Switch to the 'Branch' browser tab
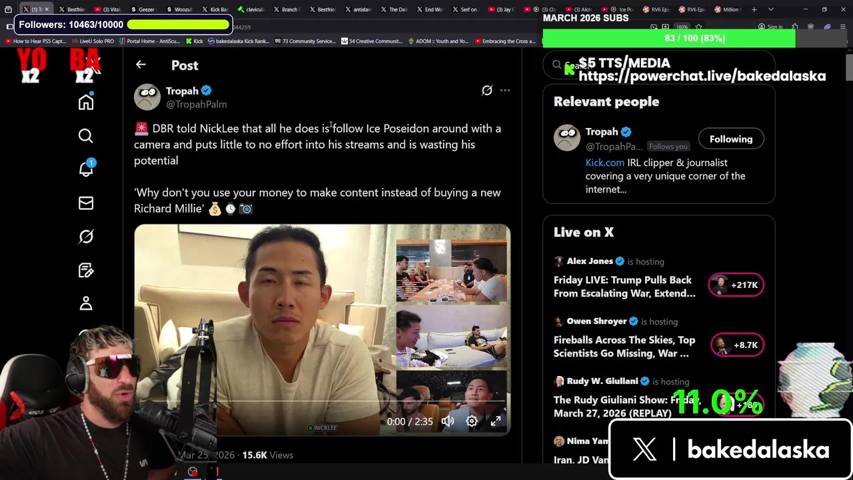853x480 pixels. coord(287,9)
